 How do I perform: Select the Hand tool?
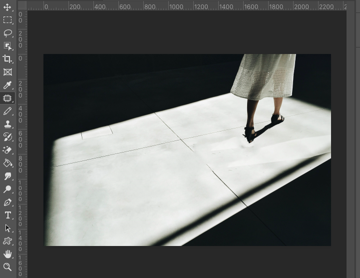(x=7, y=254)
